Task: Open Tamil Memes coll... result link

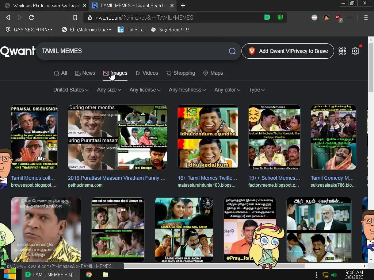Action: click(33, 178)
